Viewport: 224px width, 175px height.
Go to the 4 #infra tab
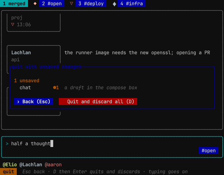(x=132, y=3)
